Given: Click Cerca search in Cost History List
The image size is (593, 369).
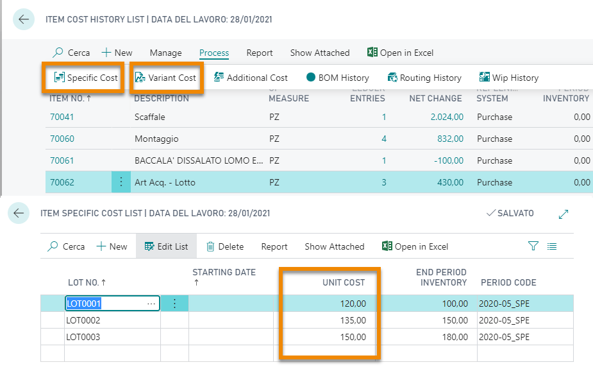Looking at the screenshot, I should pos(71,53).
